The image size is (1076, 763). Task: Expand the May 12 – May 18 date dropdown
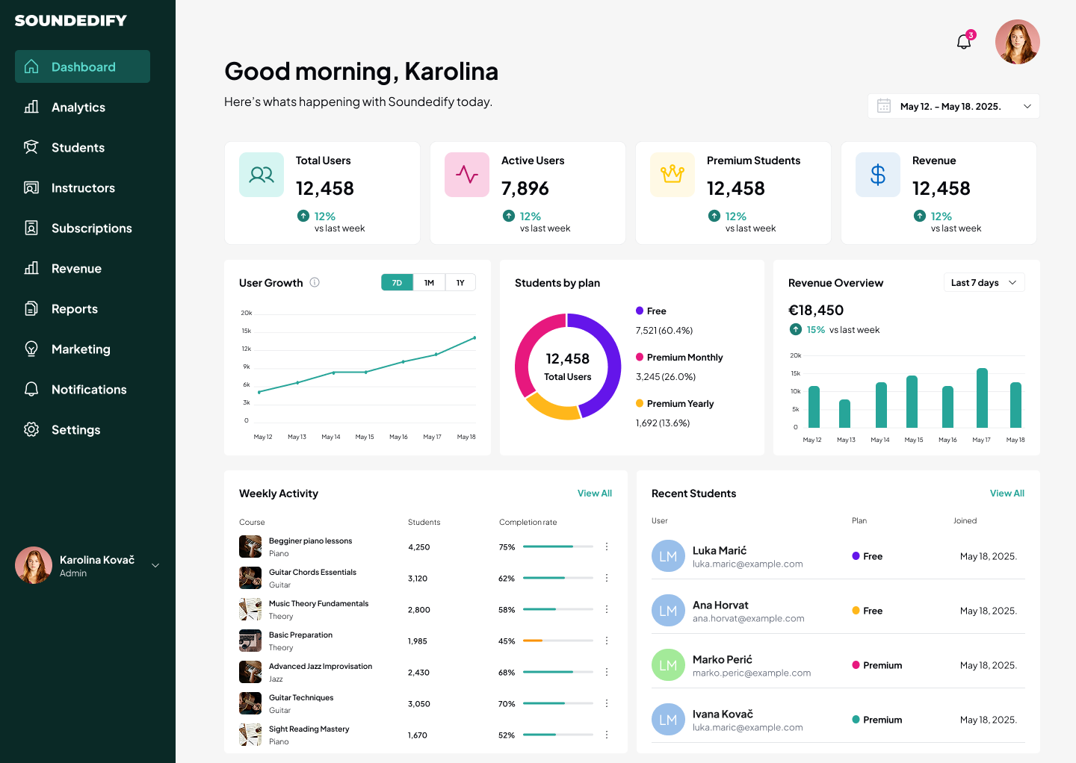point(953,106)
